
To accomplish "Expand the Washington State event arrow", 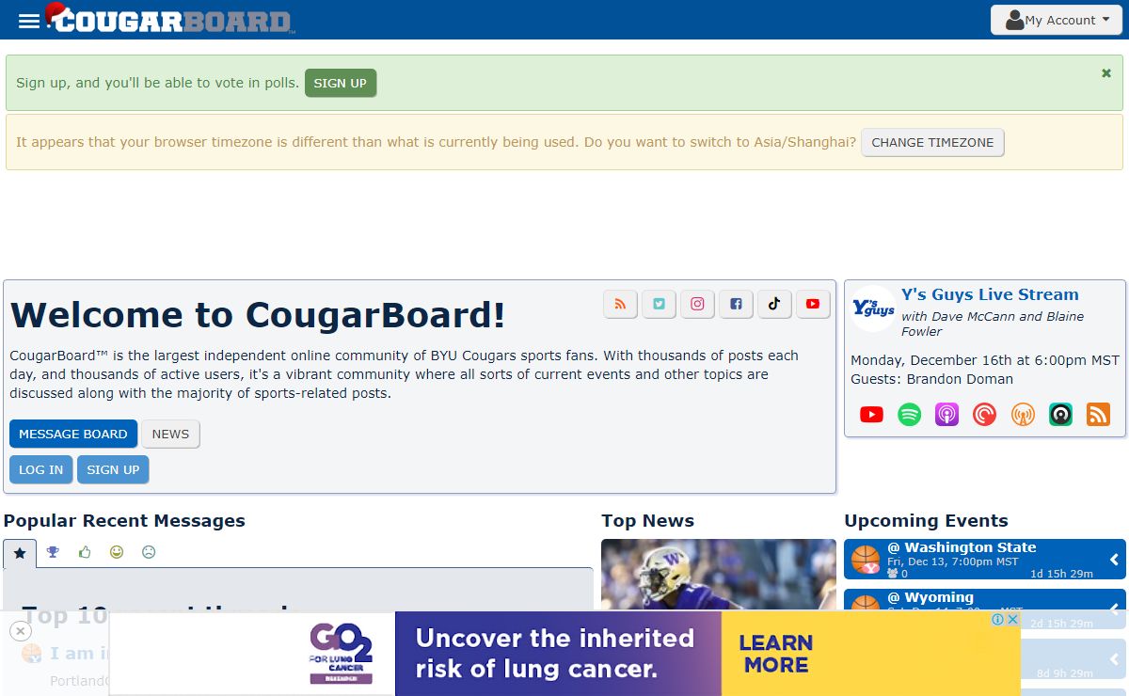I will click(1114, 560).
